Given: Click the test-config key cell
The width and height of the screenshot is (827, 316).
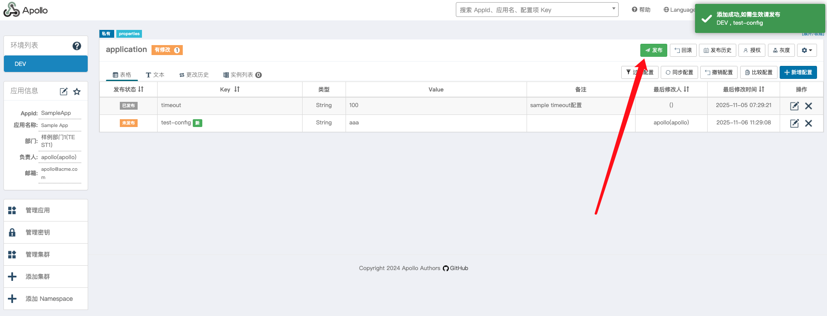Looking at the screenshot, I should pyautogui.click(x=230, y=123).
